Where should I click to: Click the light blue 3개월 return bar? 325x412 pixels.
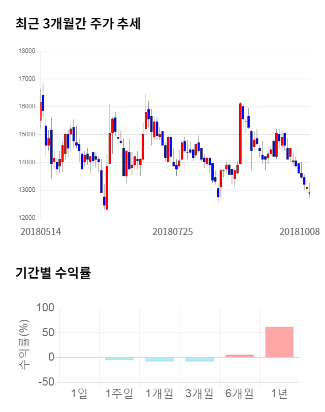199,359
